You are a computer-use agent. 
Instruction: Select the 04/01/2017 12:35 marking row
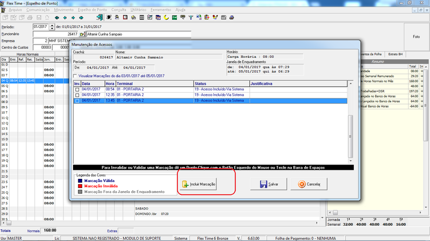[x=210, y=95]
